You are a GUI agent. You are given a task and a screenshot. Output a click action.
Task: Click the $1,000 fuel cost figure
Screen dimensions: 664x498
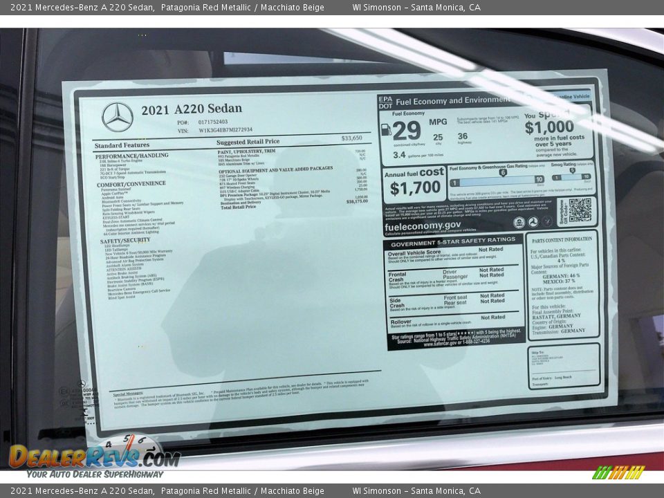coord(549,127)
